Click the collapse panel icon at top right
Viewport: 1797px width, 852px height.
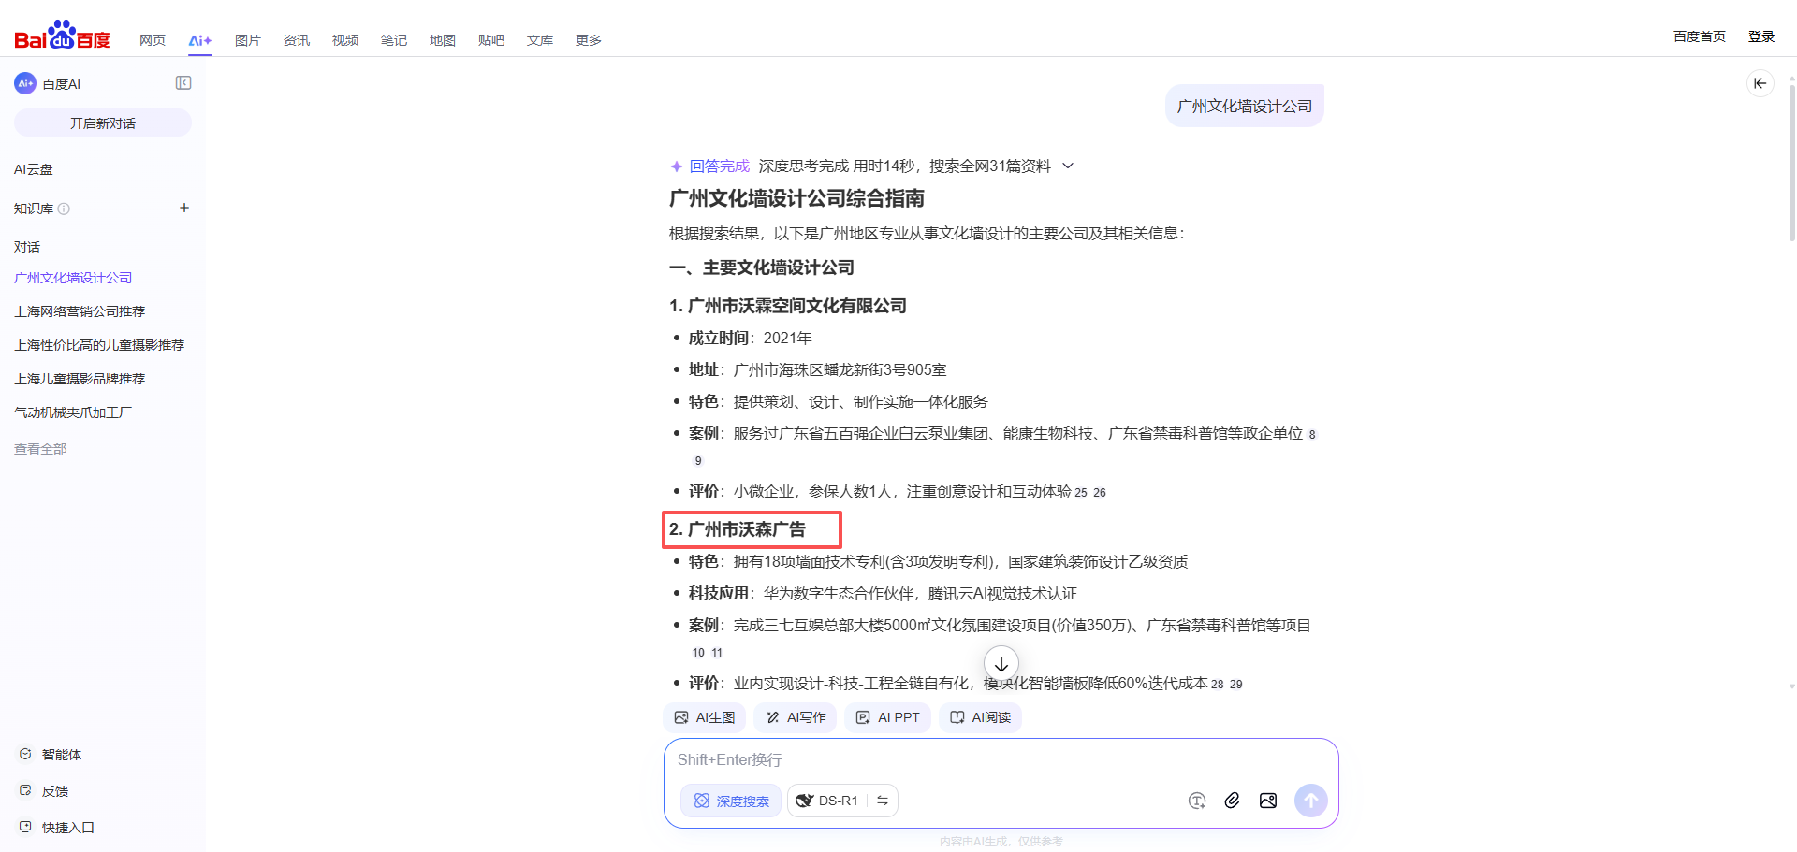(1760, 83)
